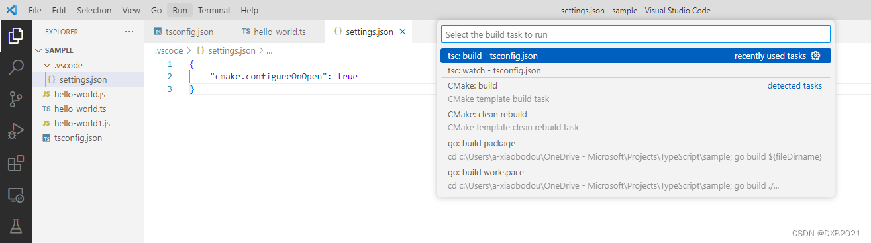Open the File menu
This screenshot has height=243, width=871.
tap(35, 11)
